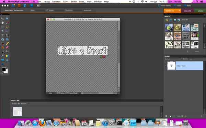Viewport: 206px width, 128px height.
Task: Select the Cookie Cutter tool
Action: pyautogui.click(x=3, y=40)
